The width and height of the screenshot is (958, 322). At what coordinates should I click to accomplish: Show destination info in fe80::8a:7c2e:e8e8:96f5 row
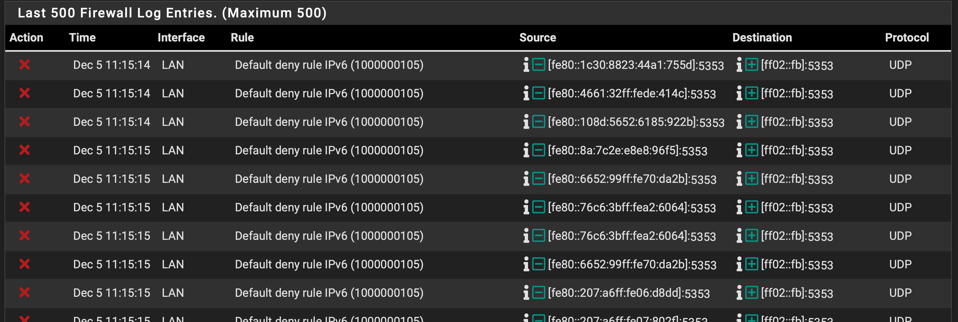pos(739,150)
